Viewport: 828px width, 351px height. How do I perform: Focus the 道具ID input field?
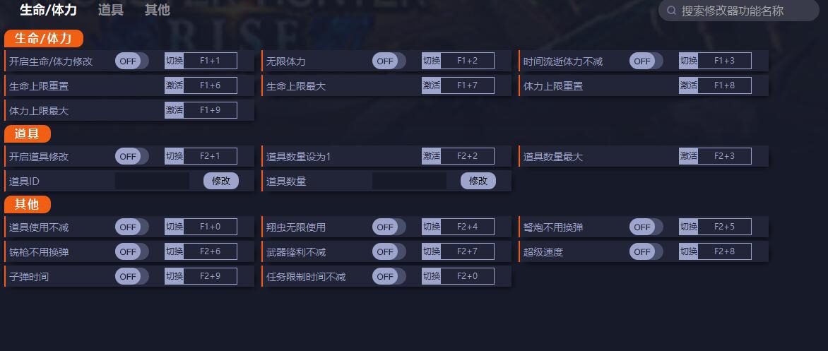point(152,182)
